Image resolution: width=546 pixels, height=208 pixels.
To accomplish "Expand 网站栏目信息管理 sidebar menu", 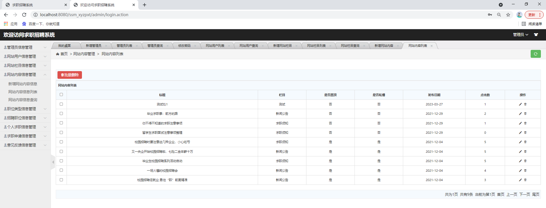I will pos(25,65).
